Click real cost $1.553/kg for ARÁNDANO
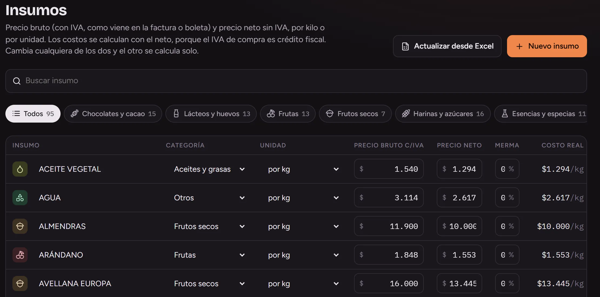 563,255
